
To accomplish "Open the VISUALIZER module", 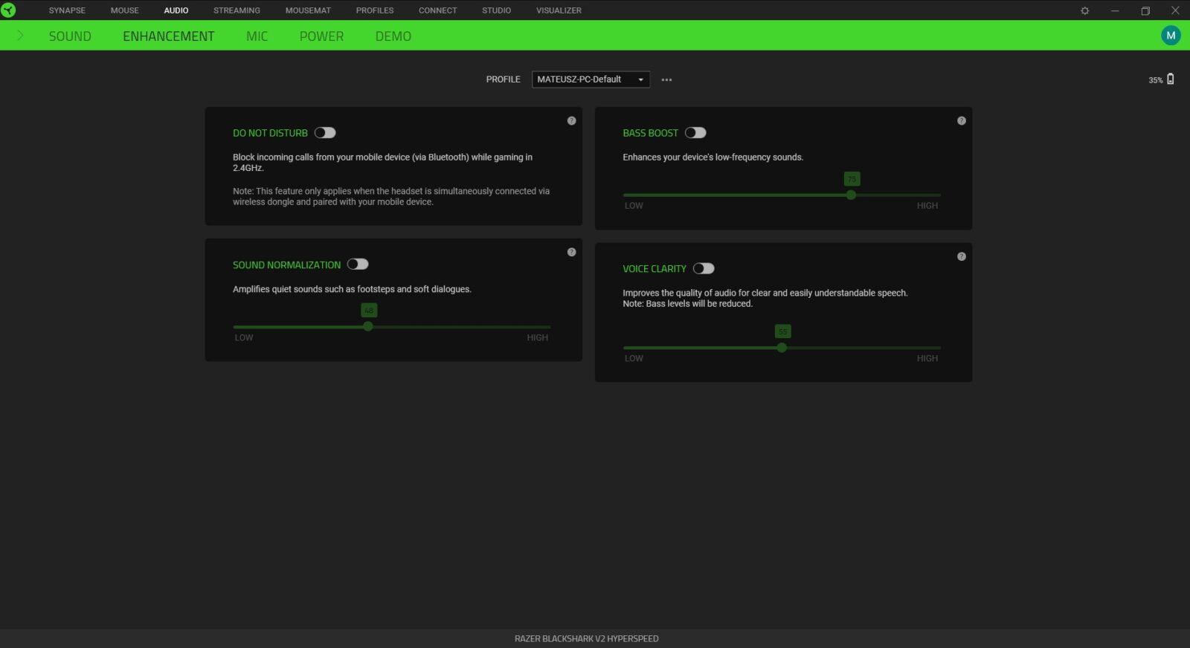I will [x=559, y=10].
